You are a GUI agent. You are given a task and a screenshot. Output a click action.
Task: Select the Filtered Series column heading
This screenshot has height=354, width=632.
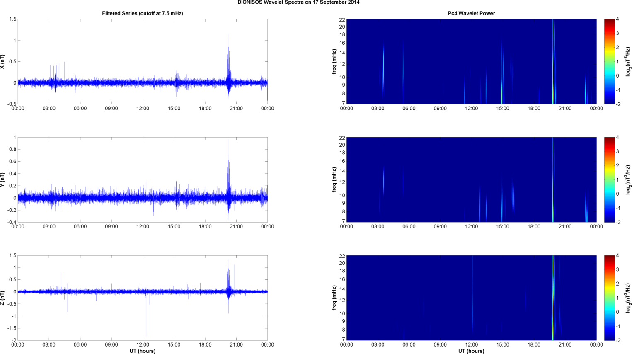tap(142, 13)
